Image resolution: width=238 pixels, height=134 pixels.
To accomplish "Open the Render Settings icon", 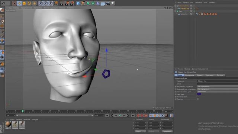I will coord(72,3).
